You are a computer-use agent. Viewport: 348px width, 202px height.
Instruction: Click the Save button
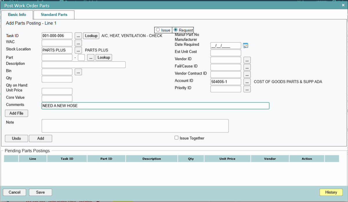(x=41, y=192)
